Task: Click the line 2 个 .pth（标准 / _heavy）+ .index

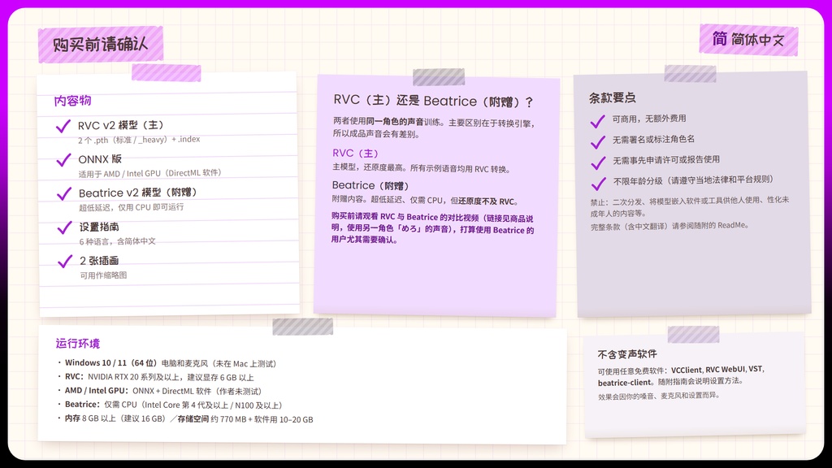Action: (x=139, y=140)
